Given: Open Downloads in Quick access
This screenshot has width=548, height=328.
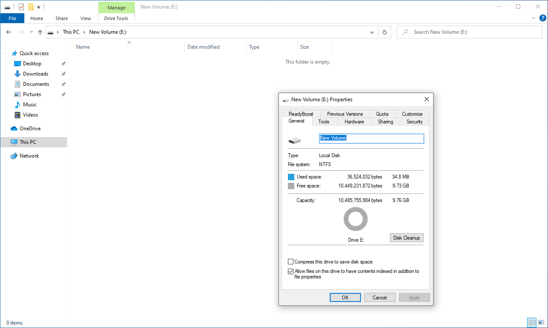Looking at the screenshot, I should 35,74.
